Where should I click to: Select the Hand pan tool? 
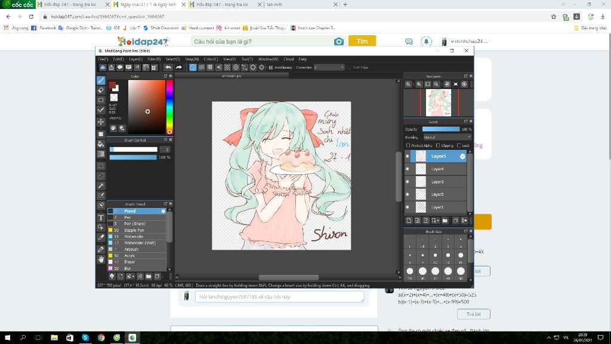click(x=101, y=259)
